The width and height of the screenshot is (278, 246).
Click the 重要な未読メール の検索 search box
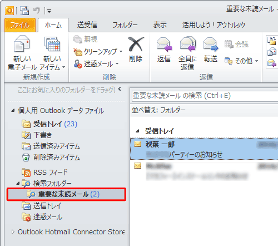(x=205, y=96)
